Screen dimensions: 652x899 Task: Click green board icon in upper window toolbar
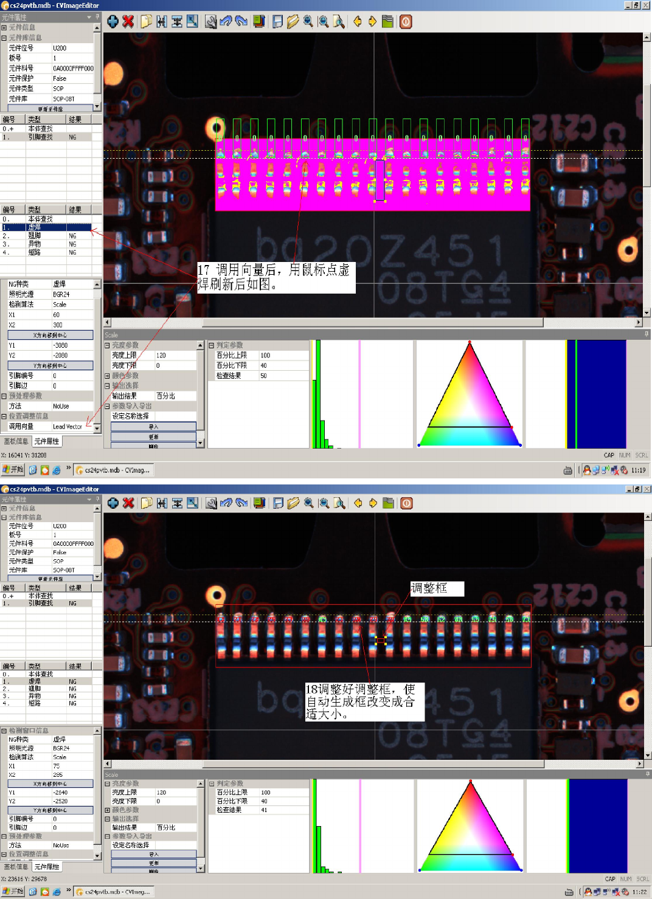pyautogui.click(x=387, y=22)
